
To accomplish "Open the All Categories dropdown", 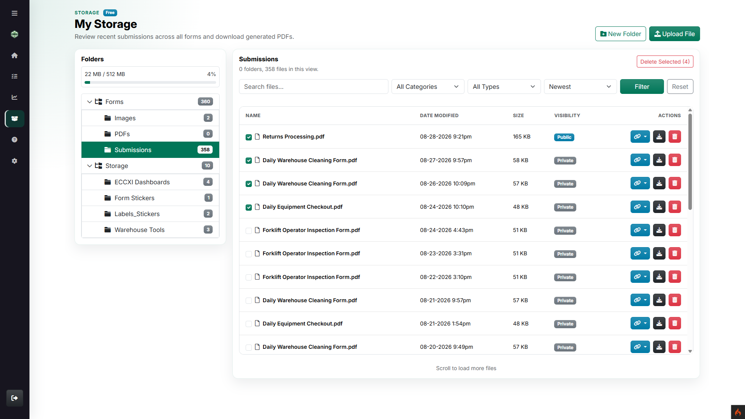I will (427, 87).
